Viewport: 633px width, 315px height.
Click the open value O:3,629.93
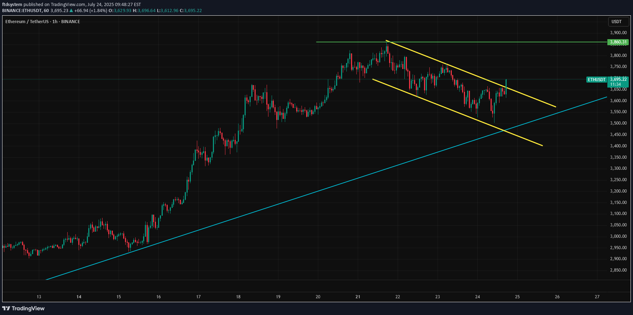click(x=120, y=11)
